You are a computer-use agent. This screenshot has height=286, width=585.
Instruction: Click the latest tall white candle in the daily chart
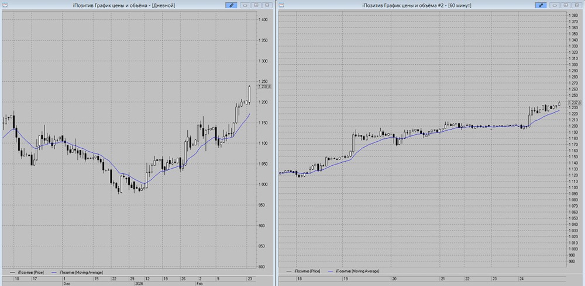249,94
